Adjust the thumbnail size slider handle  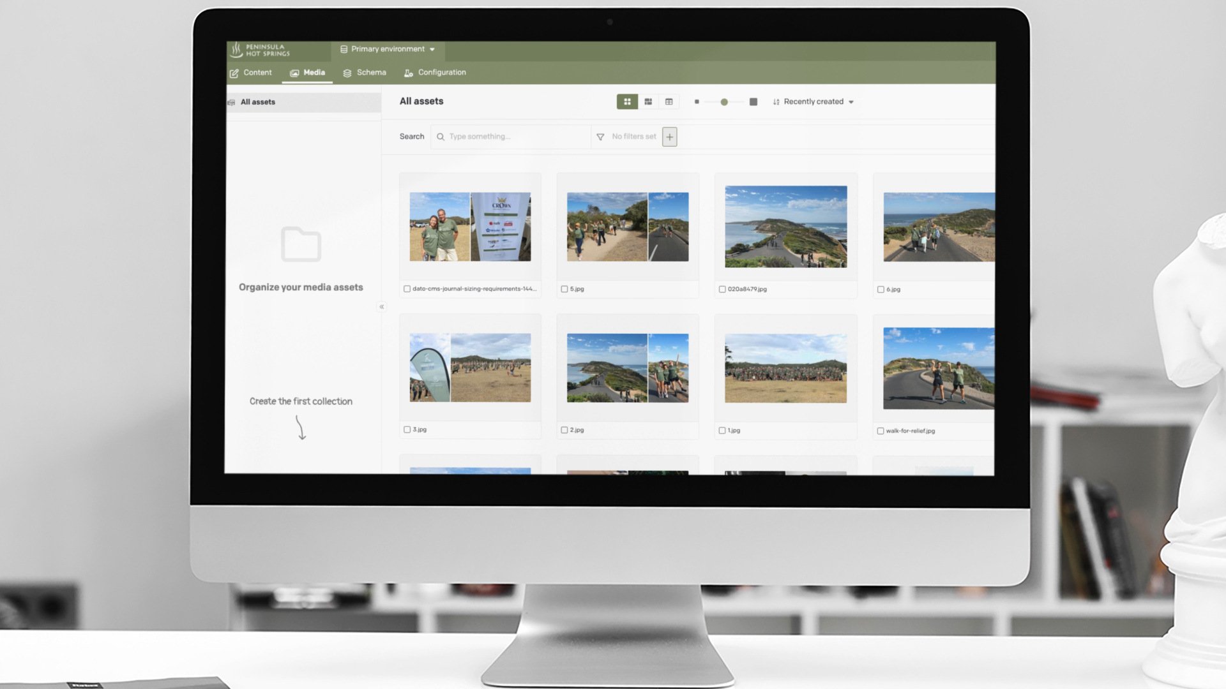click(724, 101)
